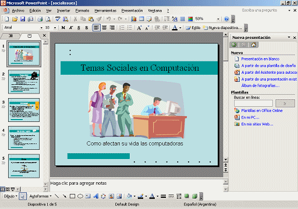Click the Paste clipboard icon

click(91, 19)
